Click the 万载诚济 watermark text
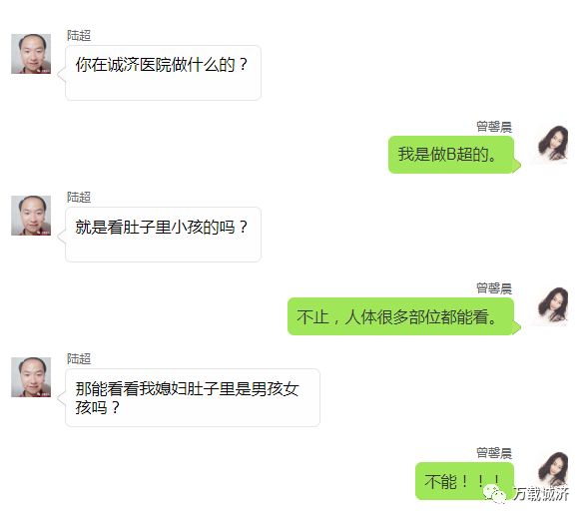Screen dimensions: 587x520 click(x=541, y=494)
